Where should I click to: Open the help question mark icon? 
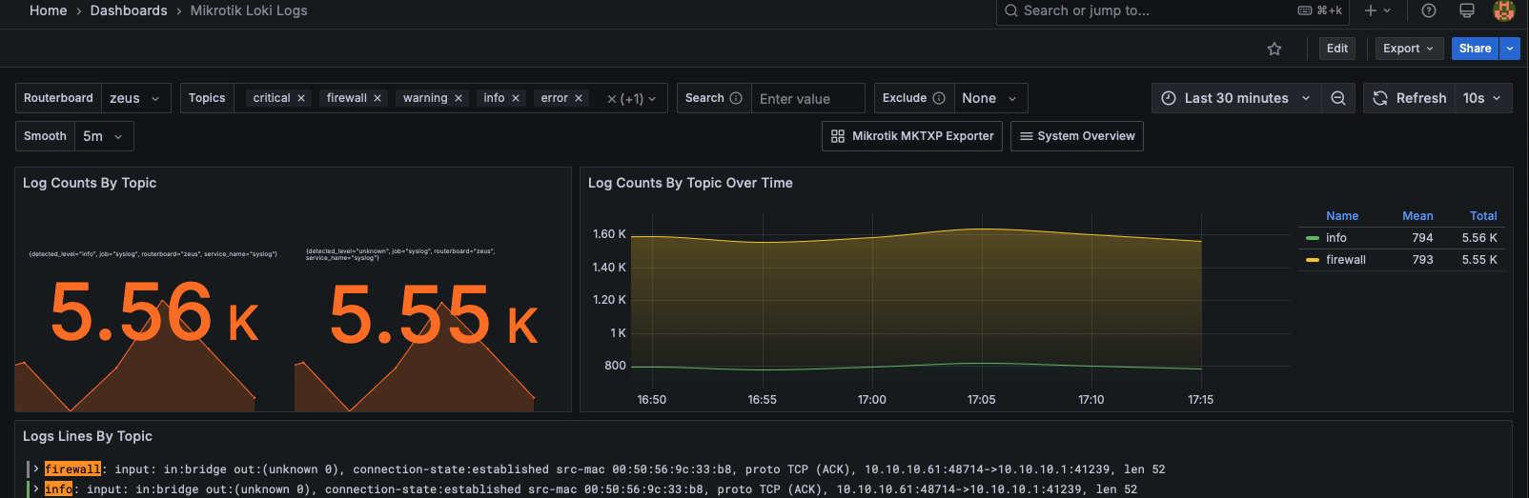[1428, 10]
